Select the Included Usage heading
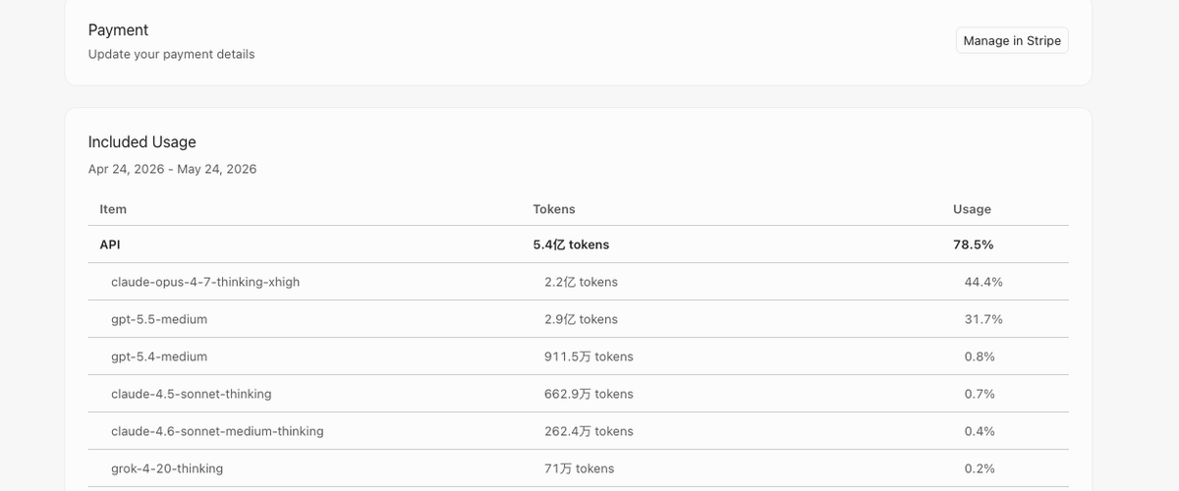This screenshot has height=491, width=1179. tap(142, 142)
